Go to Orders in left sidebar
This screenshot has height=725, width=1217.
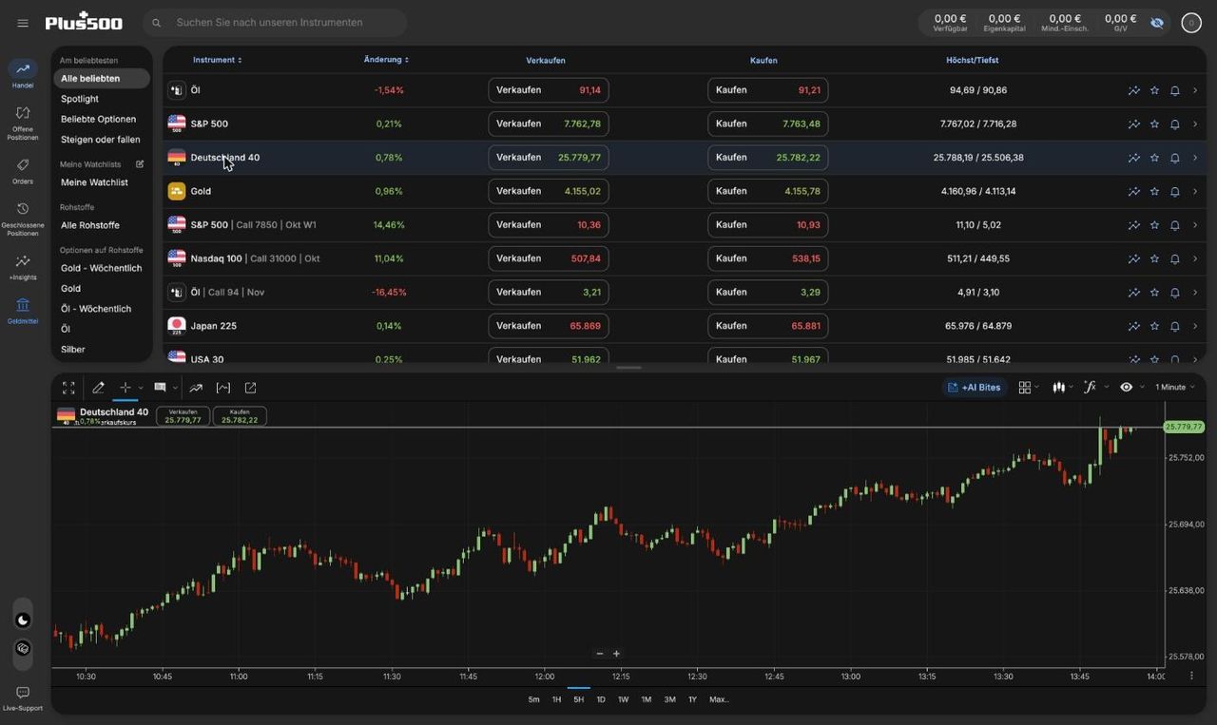pos(23,171)
